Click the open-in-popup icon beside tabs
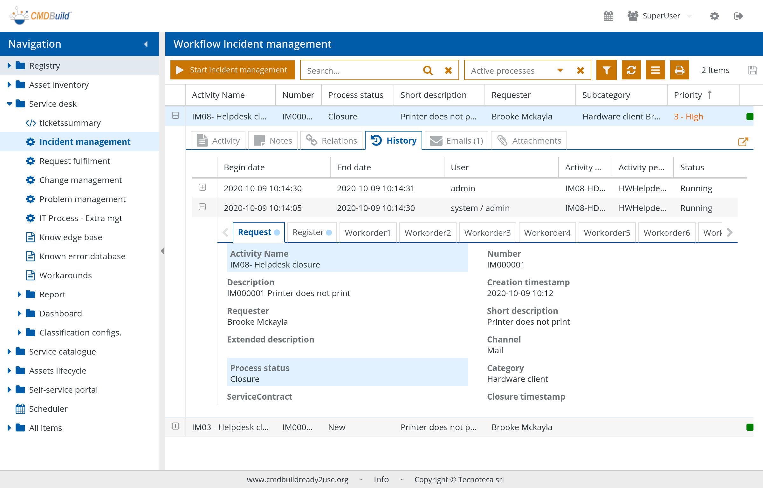 click(743, 141)
